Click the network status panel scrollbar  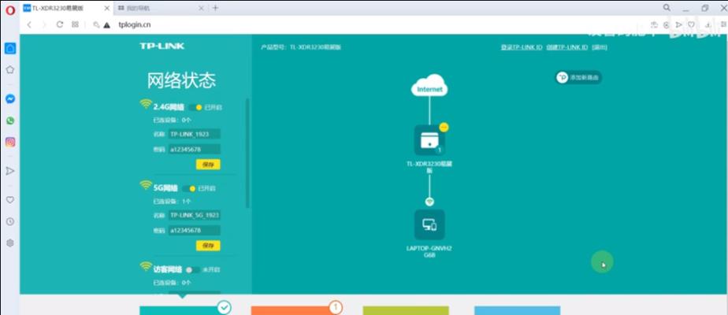(x=247, y=153)
